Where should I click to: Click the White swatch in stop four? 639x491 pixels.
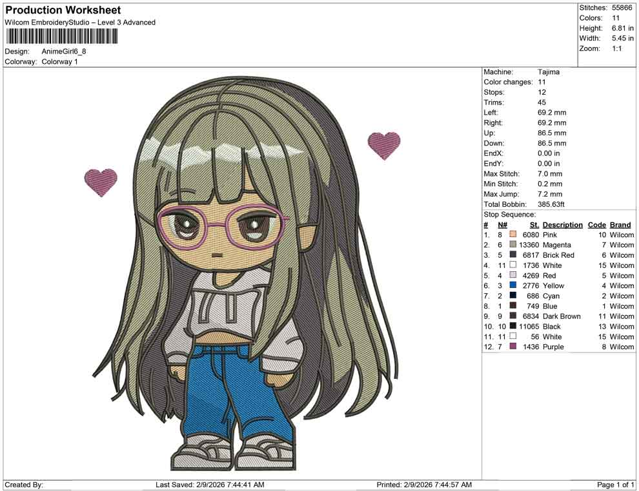point(513,265)
